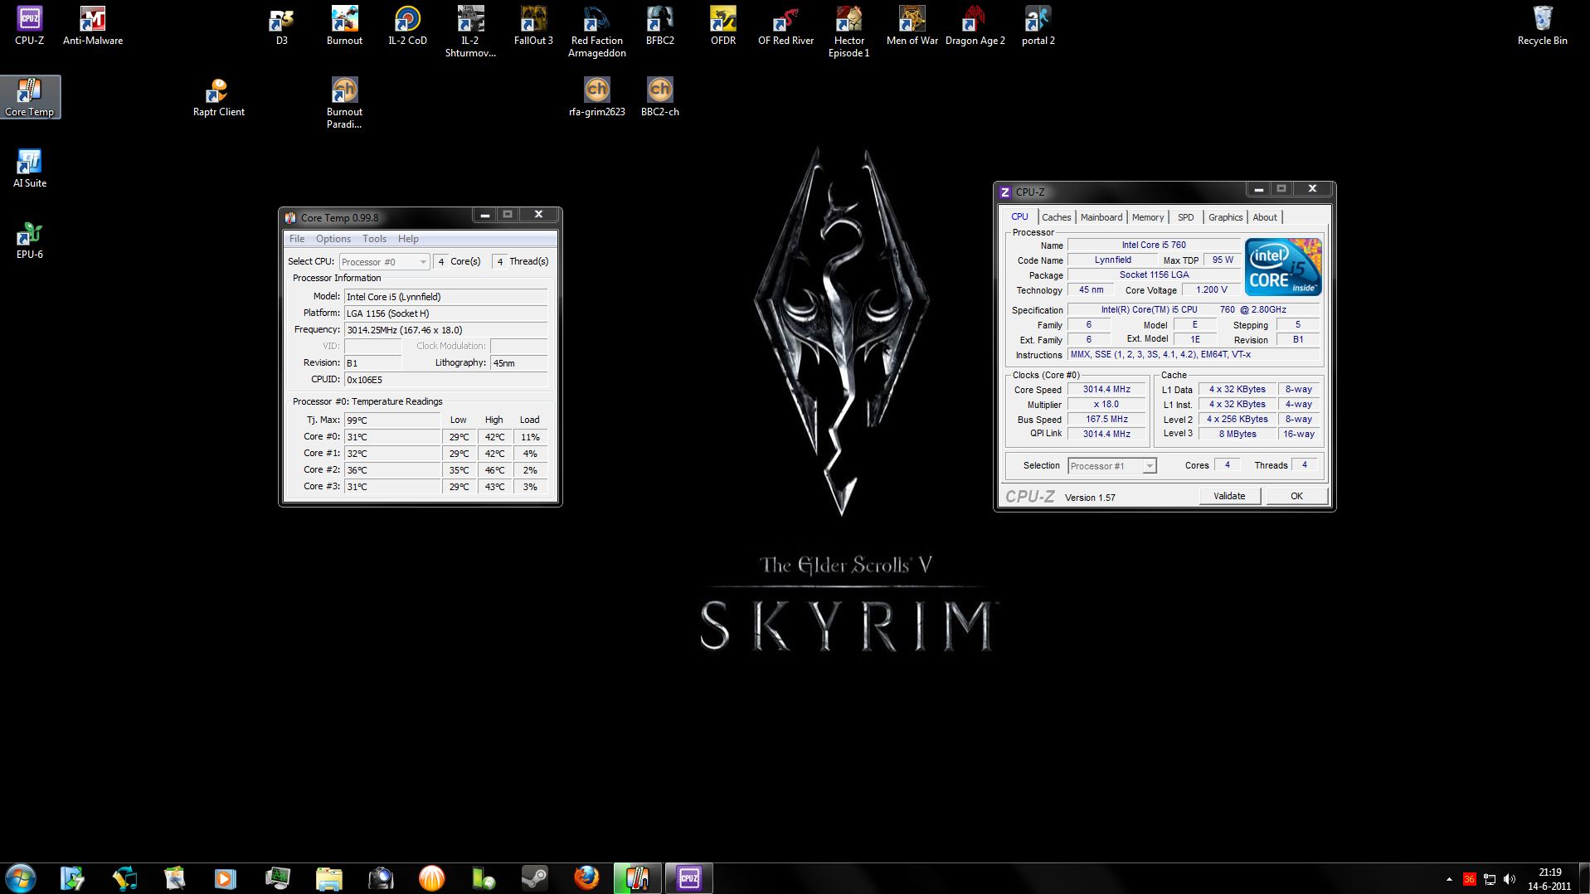Open the network tray icon

(1490, 879)
